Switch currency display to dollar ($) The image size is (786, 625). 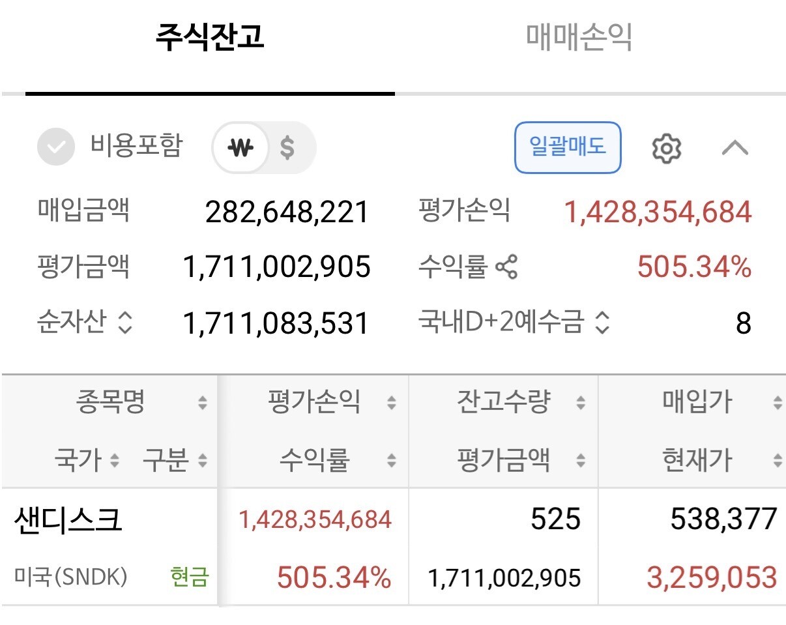coord(287,148)
